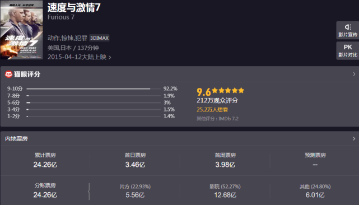Expand the 猫眼评分 section chevron
The image size is (359, 205).
coord(354,74)
